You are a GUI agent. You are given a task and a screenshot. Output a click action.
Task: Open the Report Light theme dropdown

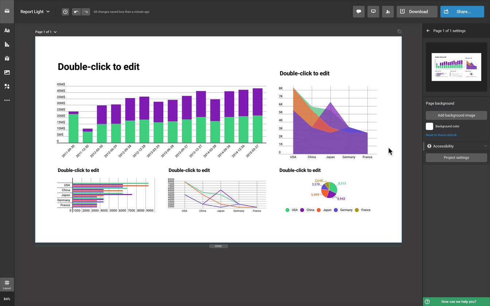[35, 12]
